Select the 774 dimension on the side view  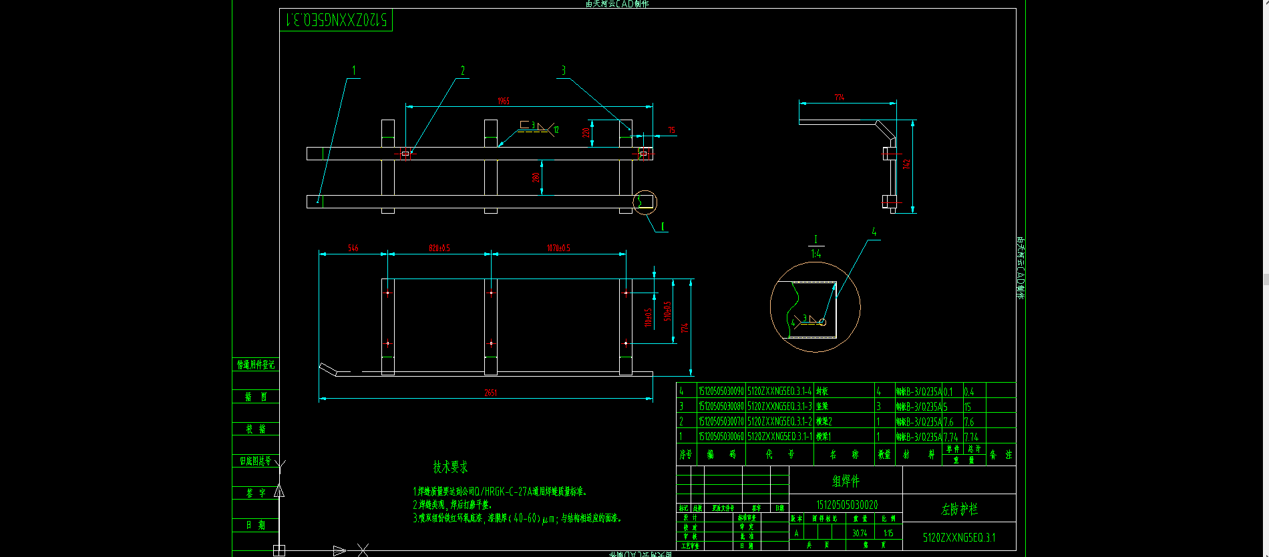pos(839,98)
